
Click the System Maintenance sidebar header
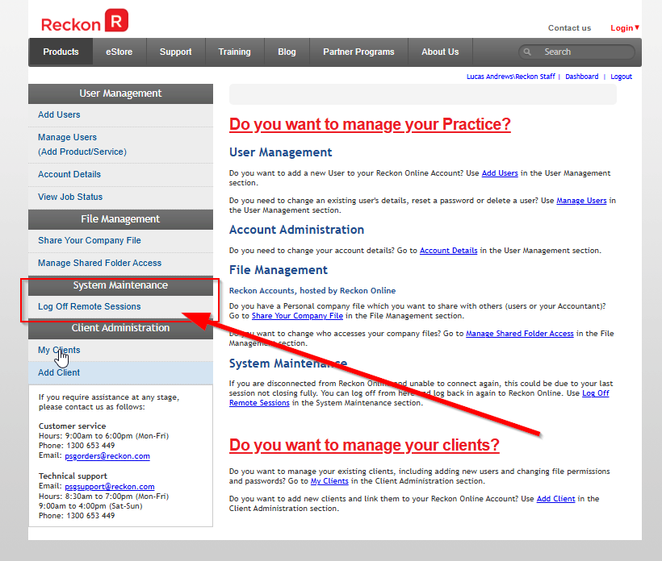(x=121, y=285)
